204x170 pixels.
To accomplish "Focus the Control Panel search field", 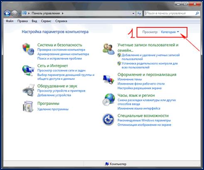I will point(170,13).
